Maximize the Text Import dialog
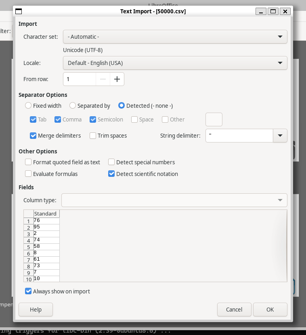This screenshot has height=335, width=306. [x=273, y=11]
